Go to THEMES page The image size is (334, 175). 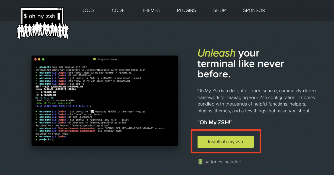[151, 10]
